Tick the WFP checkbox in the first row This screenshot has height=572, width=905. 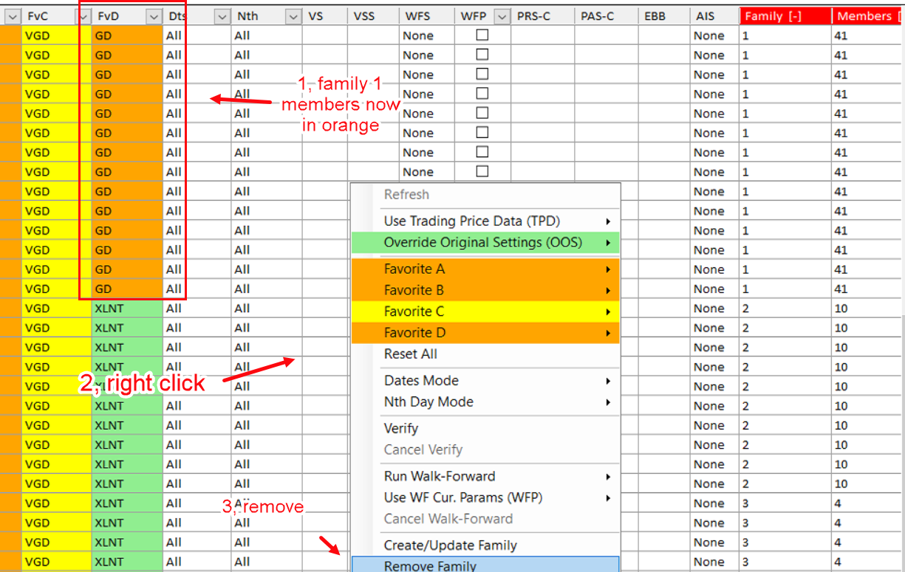coord(482,35)
